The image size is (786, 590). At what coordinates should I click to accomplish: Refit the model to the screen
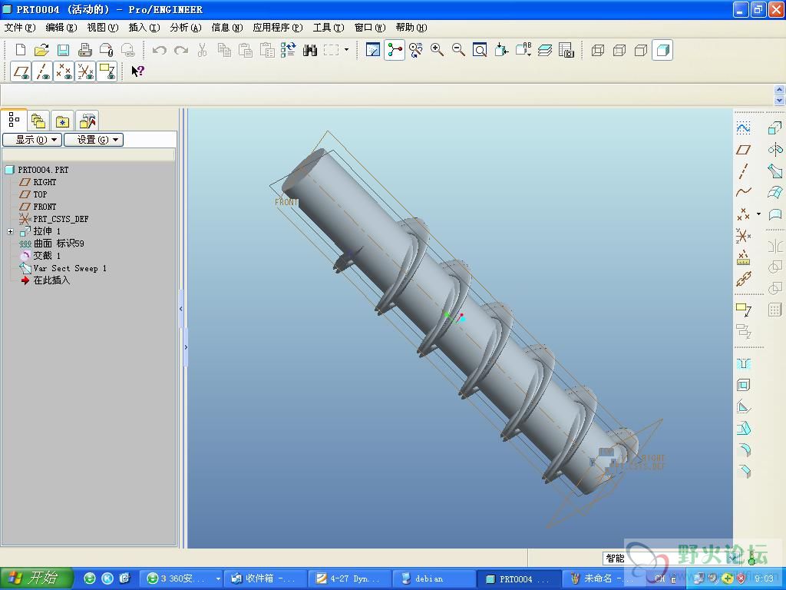click(x=480, y=50)
